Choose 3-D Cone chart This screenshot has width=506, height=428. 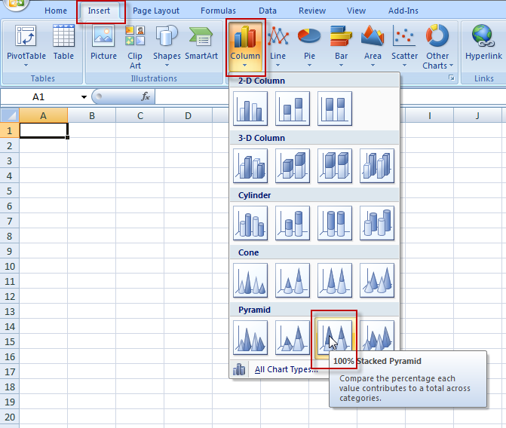click(x=377, y=280)
